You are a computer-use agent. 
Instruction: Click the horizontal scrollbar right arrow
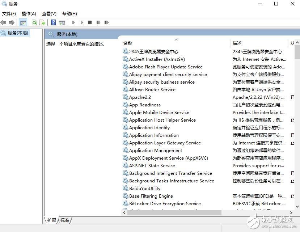click(291, 213)
